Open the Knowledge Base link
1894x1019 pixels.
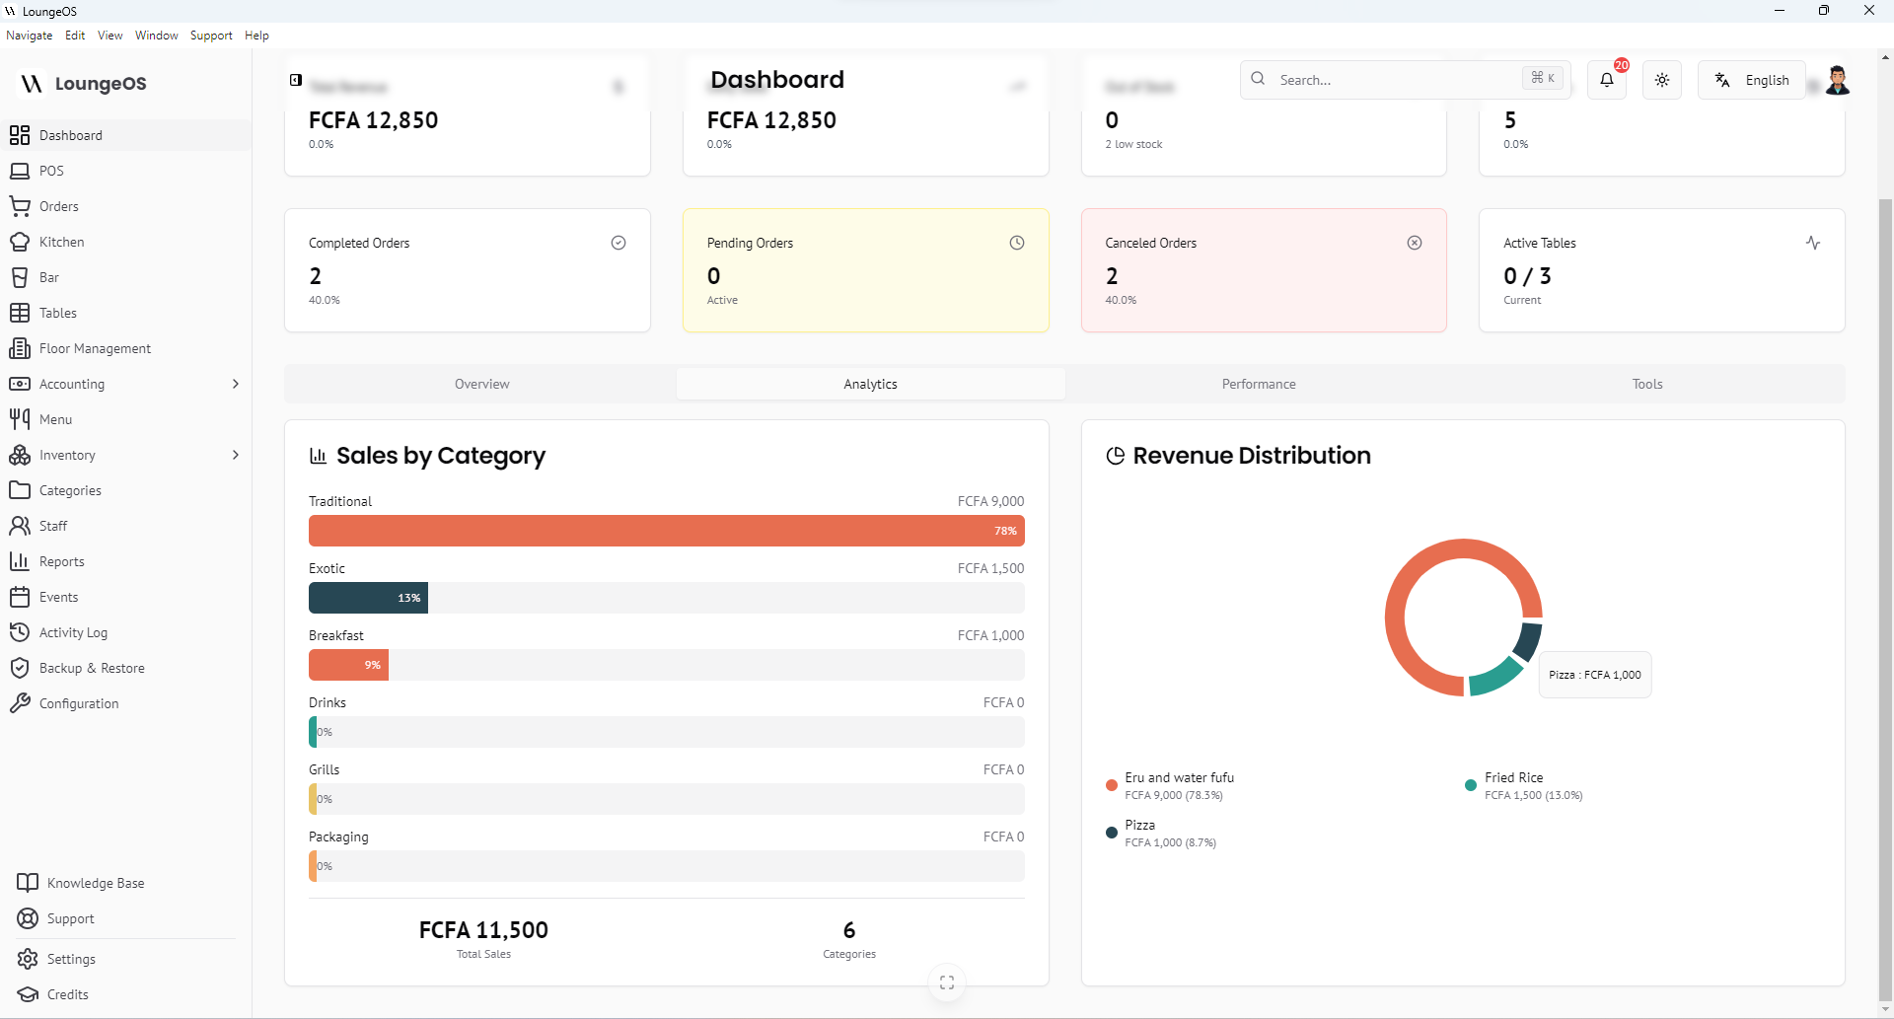95,883
